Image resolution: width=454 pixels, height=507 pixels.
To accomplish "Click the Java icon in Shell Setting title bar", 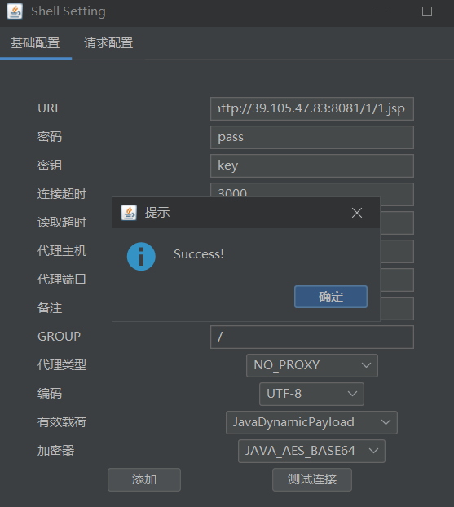I will (x=15, y=11).
